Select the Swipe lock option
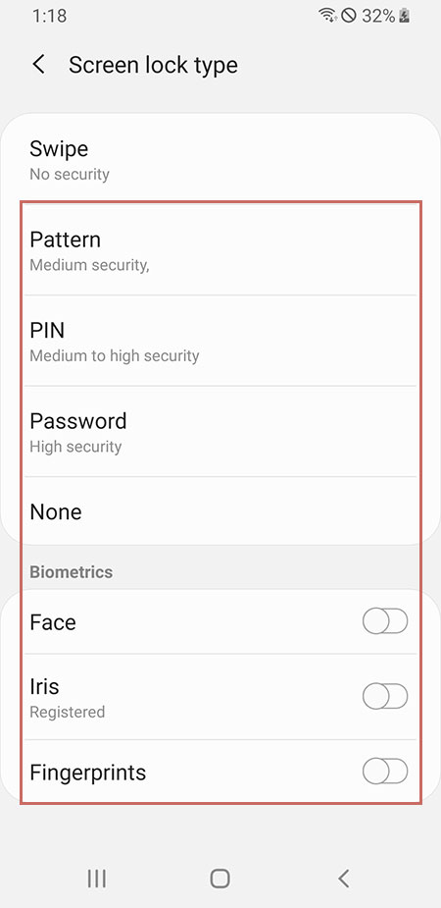Image resolution: width=441 pixels, height=908 pixels. [x=220, y=159]
